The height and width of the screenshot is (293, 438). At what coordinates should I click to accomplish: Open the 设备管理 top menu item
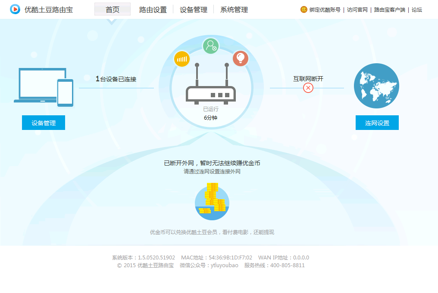(x=194, y=10)
